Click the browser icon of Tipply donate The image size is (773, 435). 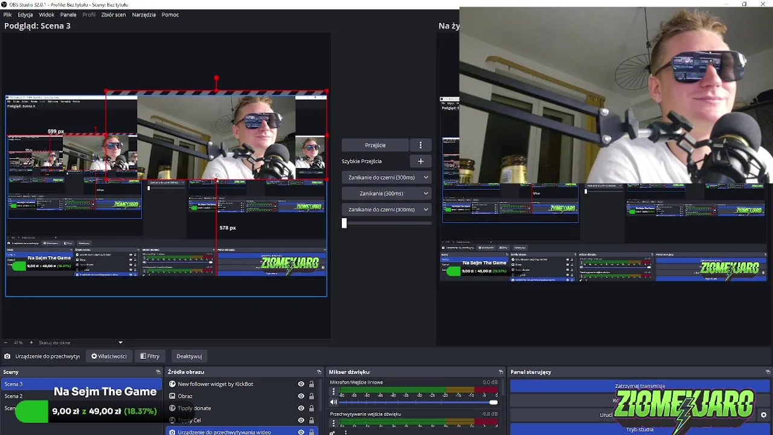click(172, 408)
